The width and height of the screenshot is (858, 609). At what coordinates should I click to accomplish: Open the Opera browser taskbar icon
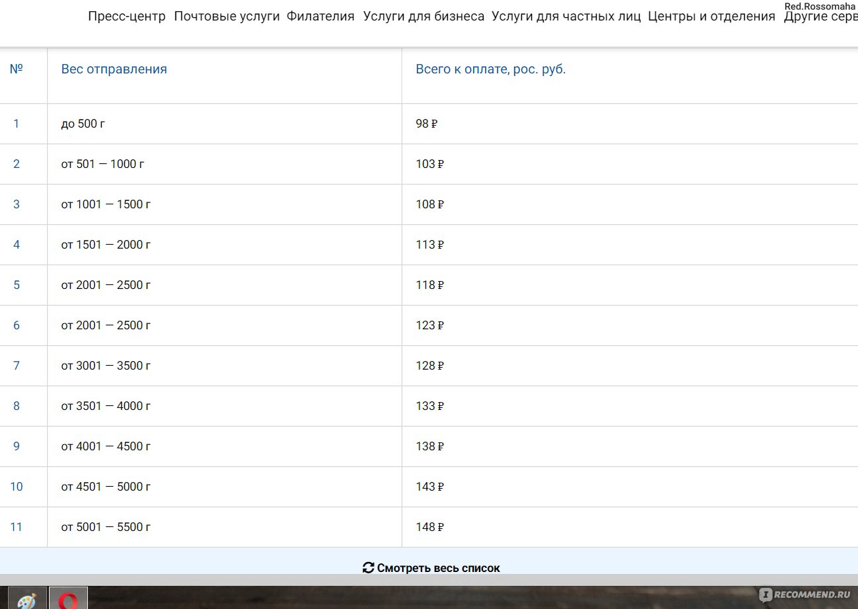[x=68, y=598]
